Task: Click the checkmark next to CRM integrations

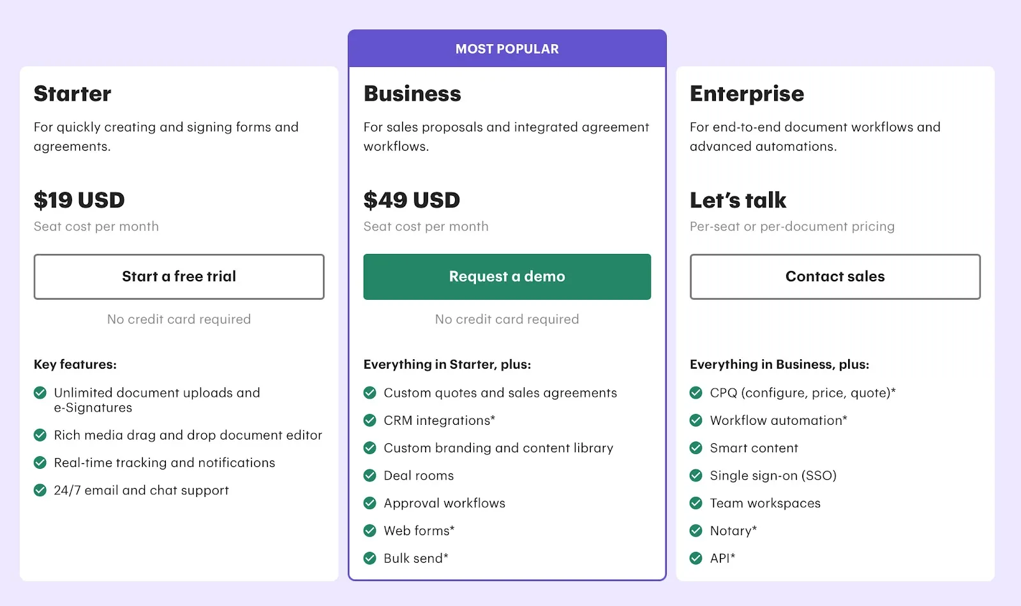Action: pyautogui.click(x=369, y=420)
